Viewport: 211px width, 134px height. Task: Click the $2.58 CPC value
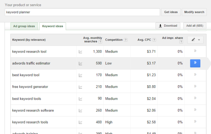coord(151,122)
